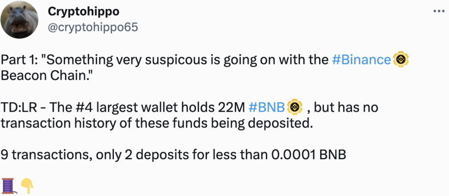Click the 'TD:LR' text in the tweet
This screenshot has width=449, height=196.
click(x=22, y=108)
